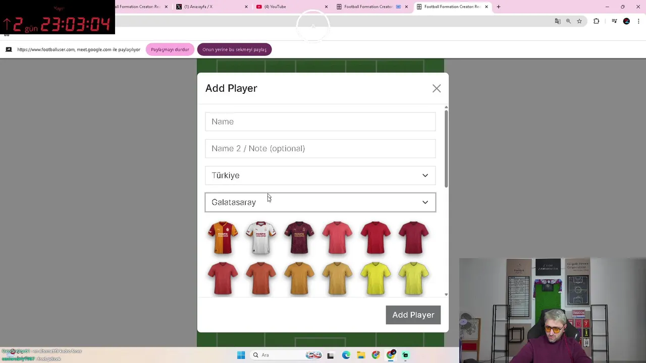The width and height of the screenshot is (646, 363).
Task: Bookmark this page with the star icon
Action: 579,21
